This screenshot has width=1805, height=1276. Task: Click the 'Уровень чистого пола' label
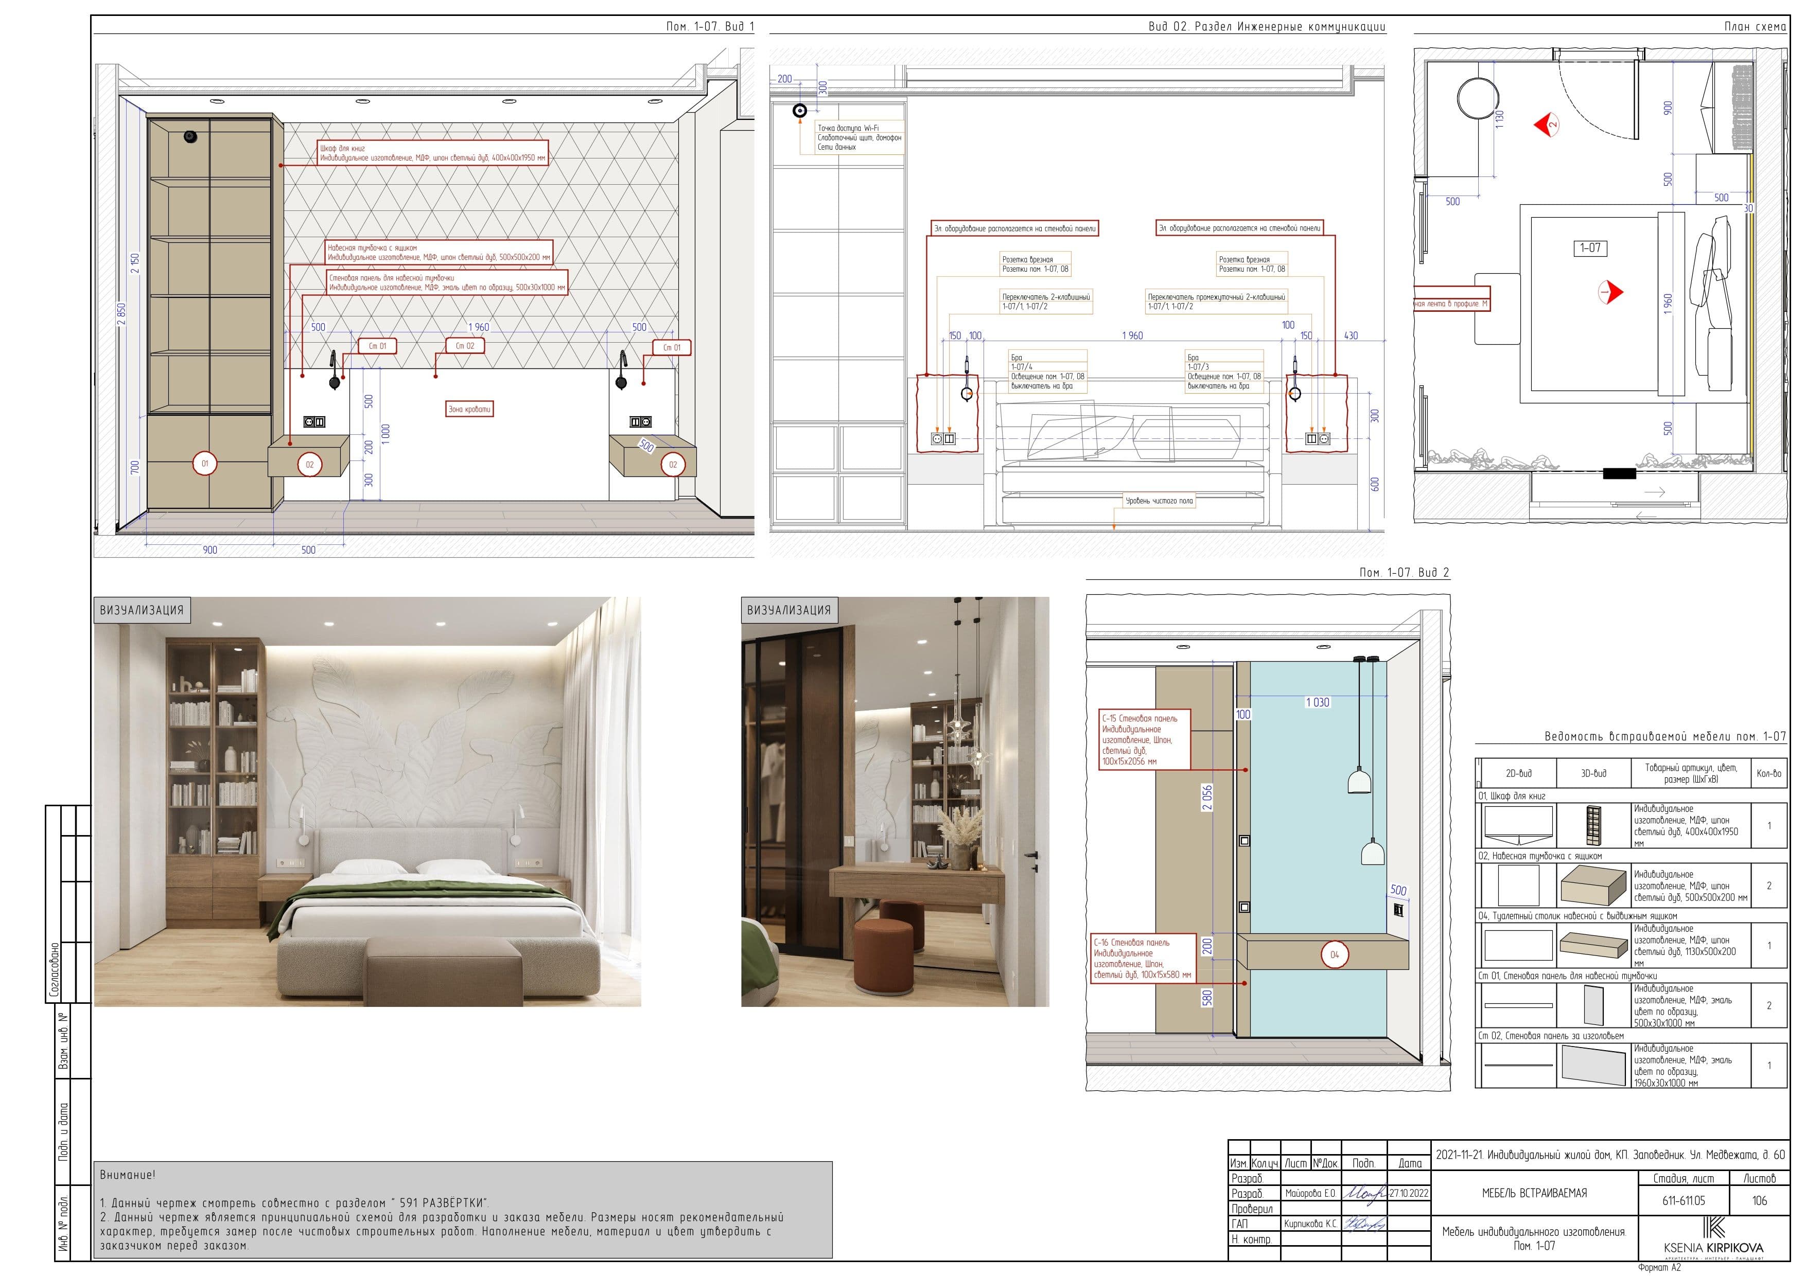click(x=1159, y=501)
